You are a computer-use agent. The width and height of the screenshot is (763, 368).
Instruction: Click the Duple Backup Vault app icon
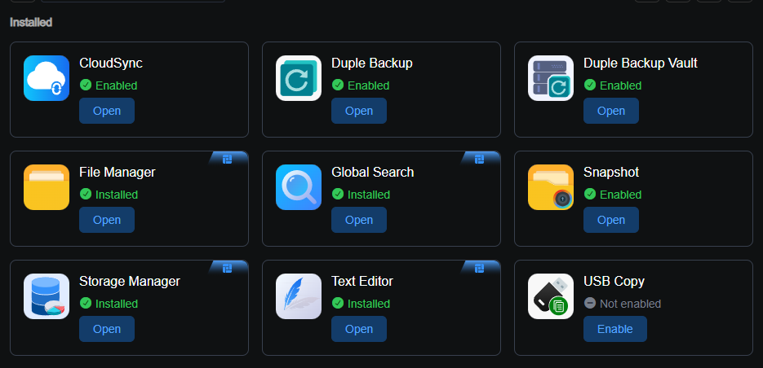coord(551,78)
